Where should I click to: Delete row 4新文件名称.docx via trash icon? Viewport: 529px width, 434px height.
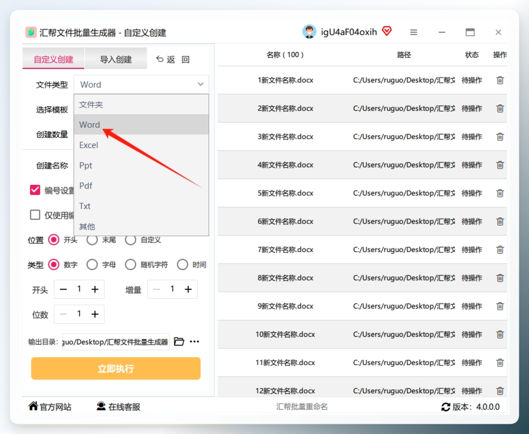[x=500, y=165]
